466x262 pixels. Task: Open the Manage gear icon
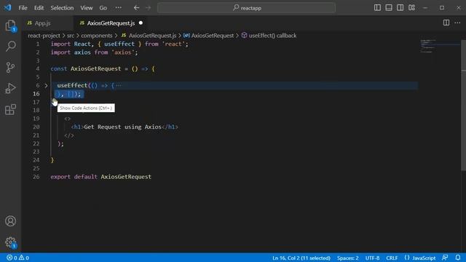(x=11, y=242)
